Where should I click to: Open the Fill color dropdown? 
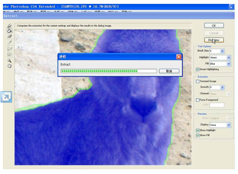pos(229,64)
